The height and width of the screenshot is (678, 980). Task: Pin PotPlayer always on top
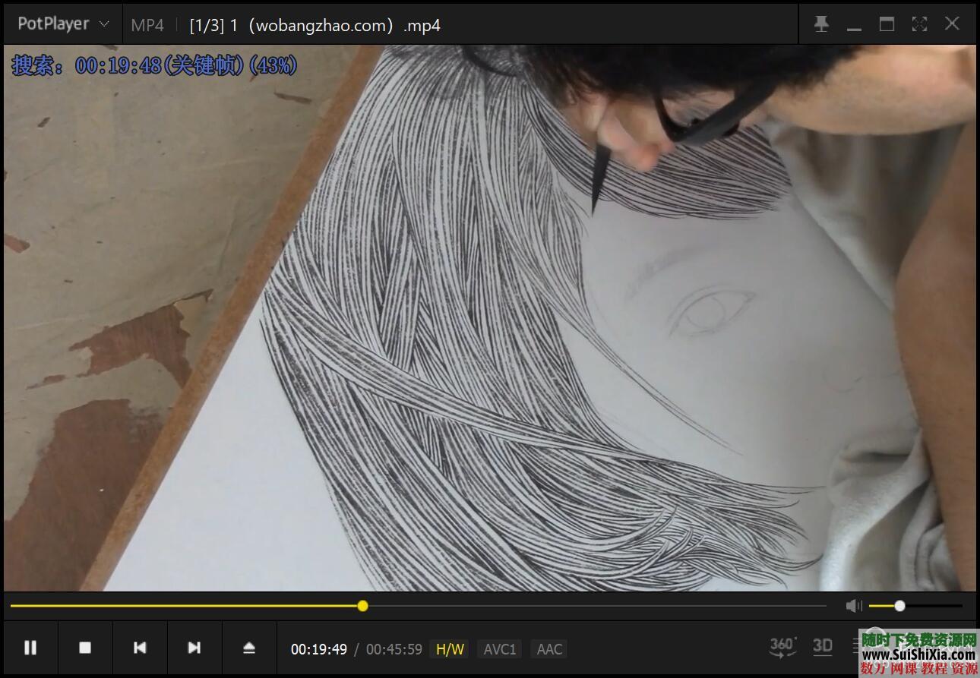[821, 24]
